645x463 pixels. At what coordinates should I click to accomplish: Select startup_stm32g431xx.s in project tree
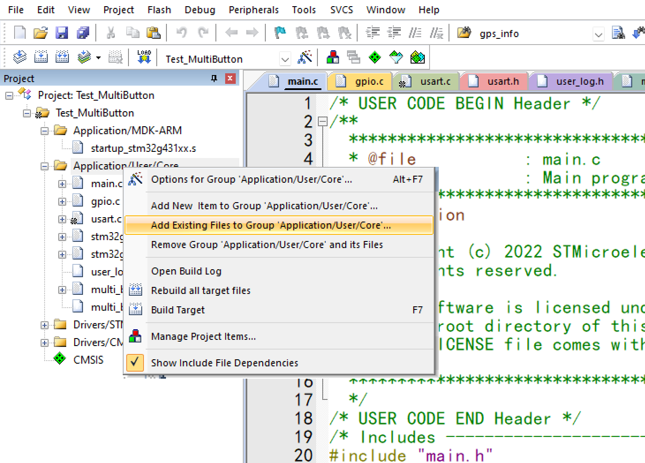(x=143, y=148)
